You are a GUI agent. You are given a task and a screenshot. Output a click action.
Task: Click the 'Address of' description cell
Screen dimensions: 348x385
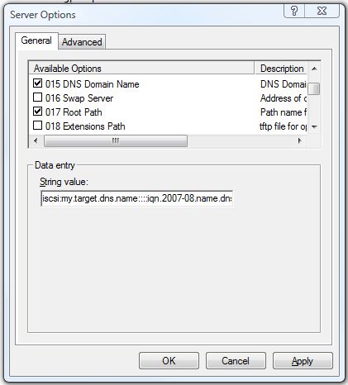pos(284,98)
